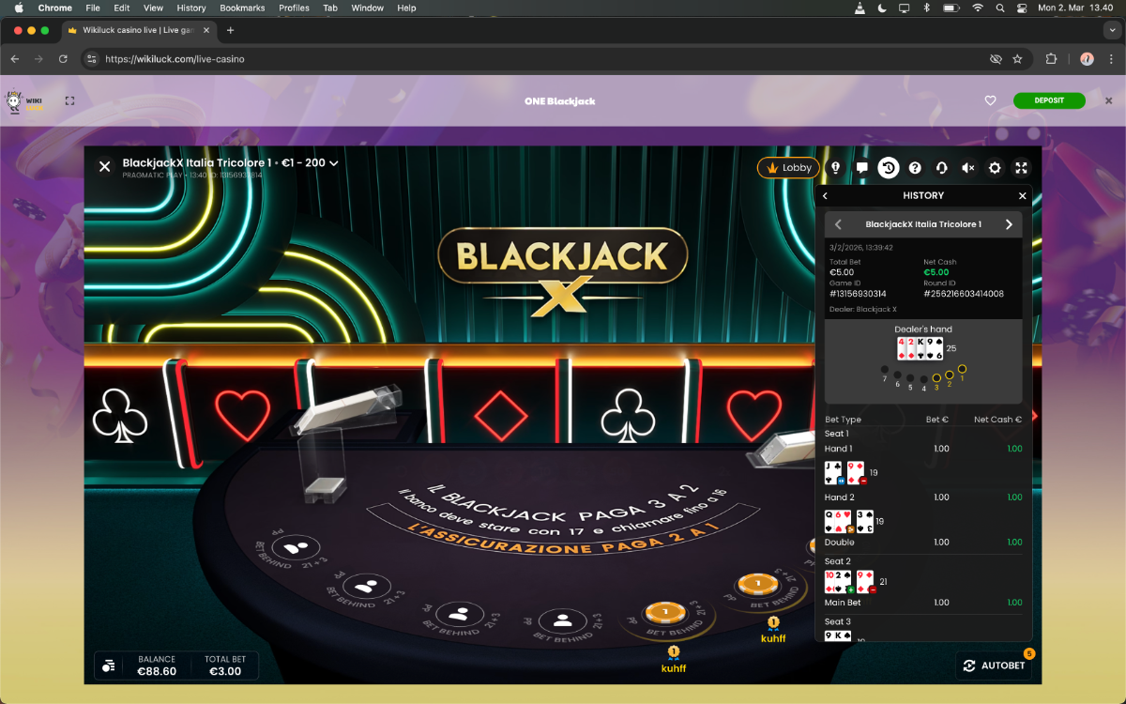Open the game tips lightbulb icon
The image size is (1126, 704).
coord(836,168)
